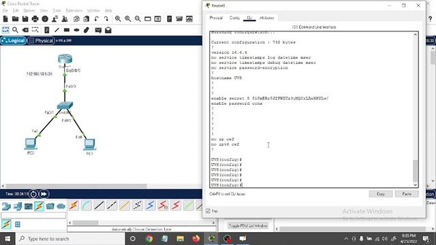
Task: Pick the automatic connection lightning cable
Action: pos(74,206)
